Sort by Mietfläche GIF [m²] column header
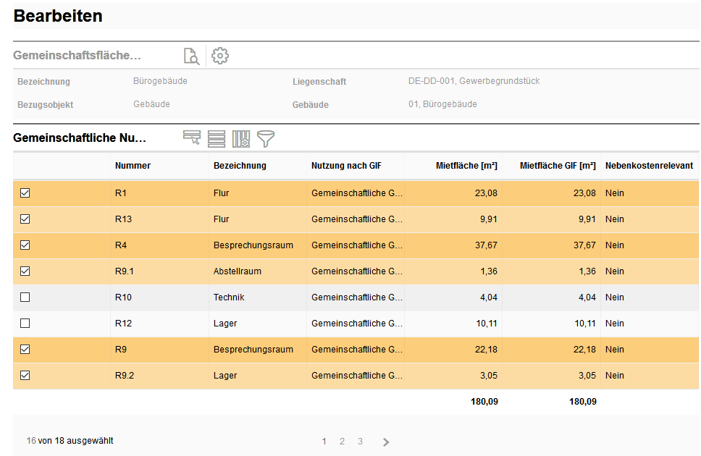701x456 pixels. pyautogui.click(x=558, y=166)
